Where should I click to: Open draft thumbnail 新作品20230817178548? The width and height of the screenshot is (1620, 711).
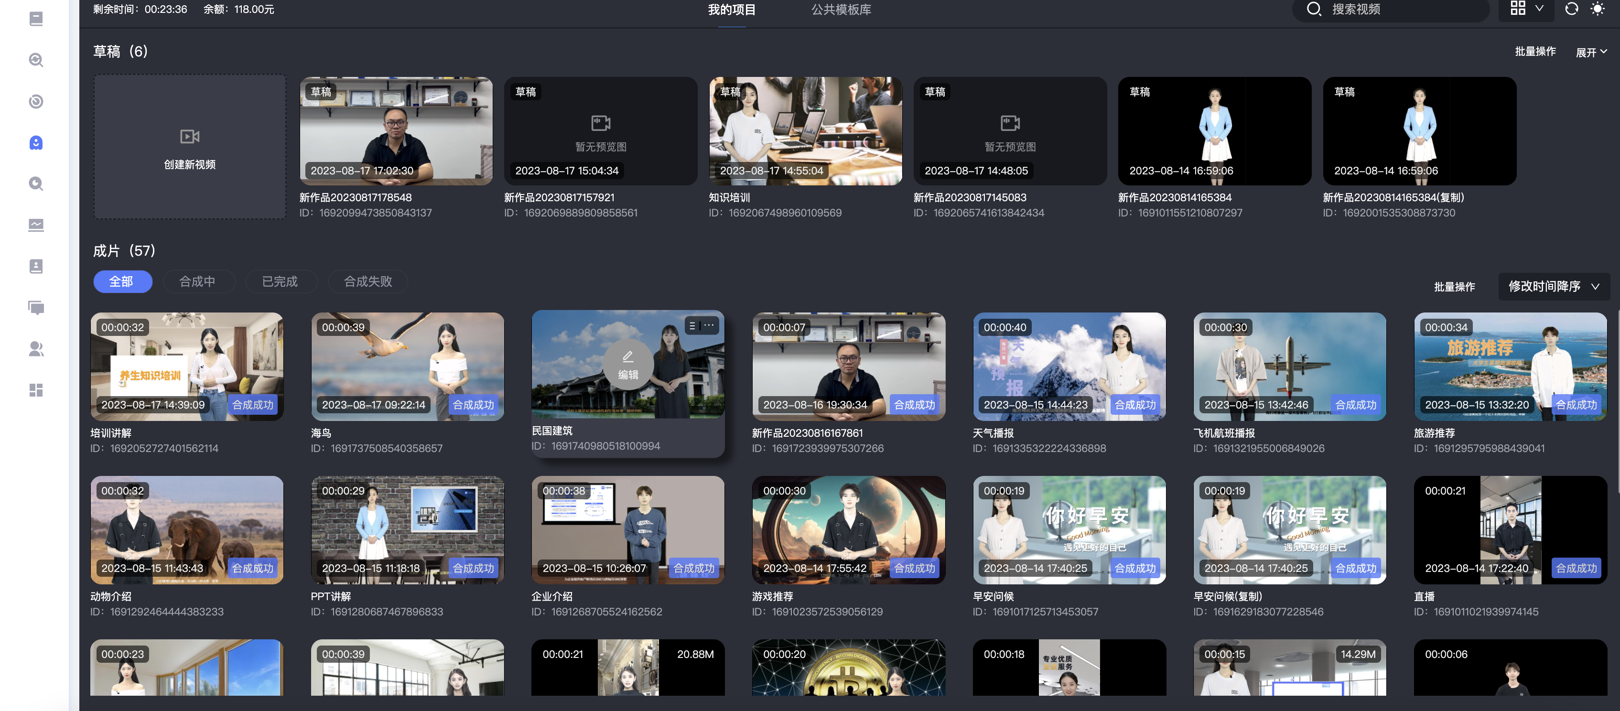click(396, 131)
